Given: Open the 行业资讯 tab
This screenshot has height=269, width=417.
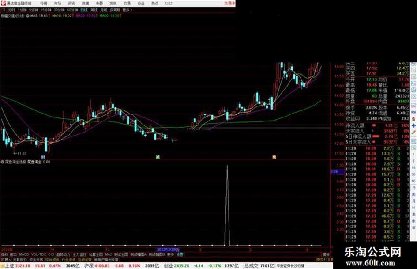Looking at the screenshot, I should [x=68, y=259].
